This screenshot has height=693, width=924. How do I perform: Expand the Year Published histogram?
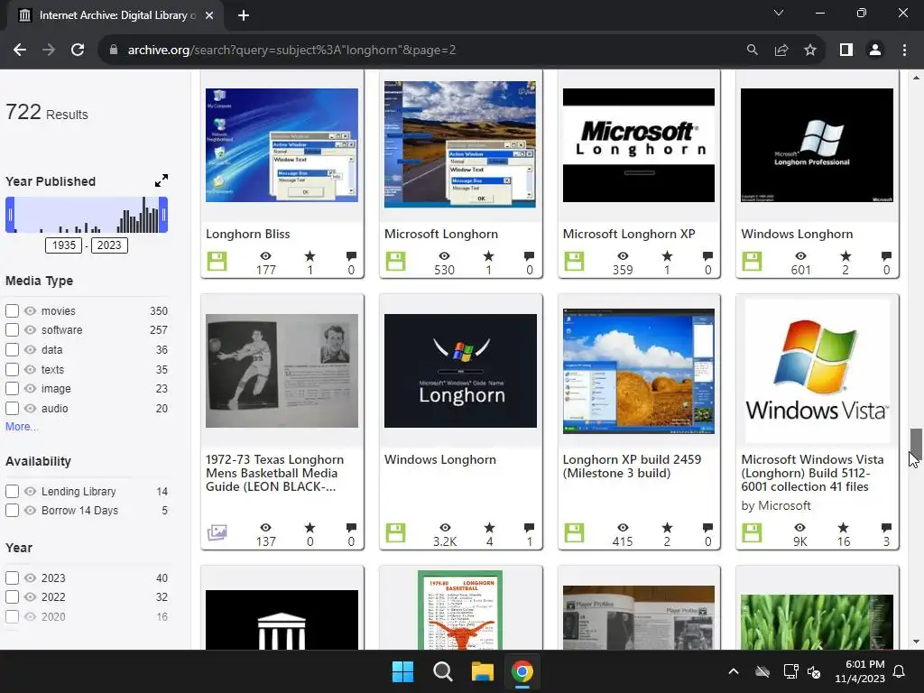[x=162, y=180]
